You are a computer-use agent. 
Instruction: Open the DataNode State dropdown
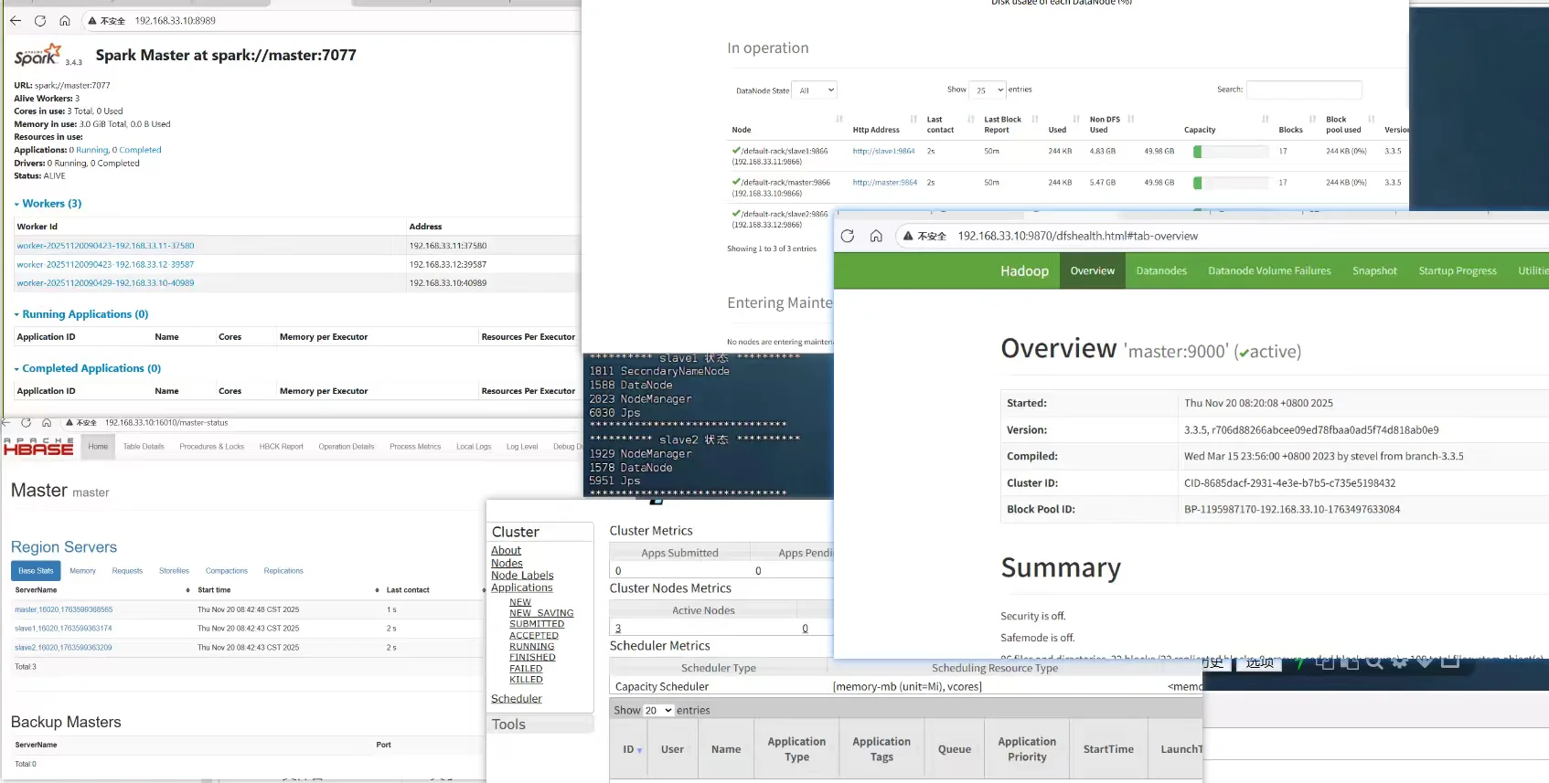(814, 90)
